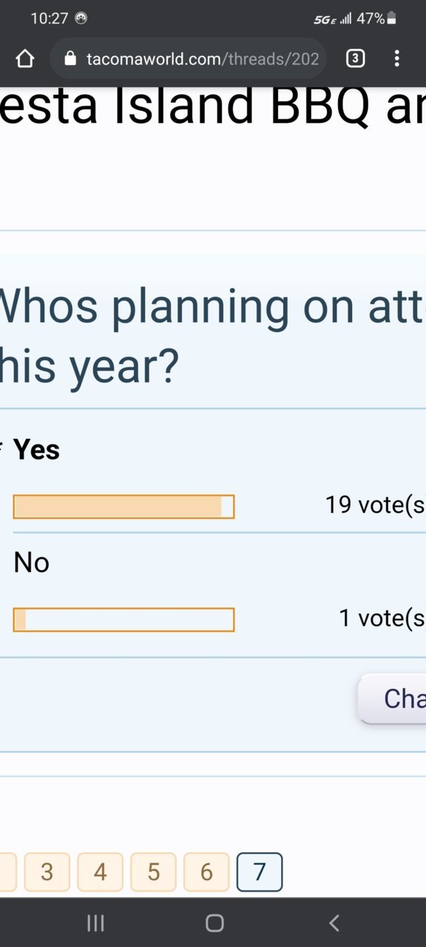Tap the Android back navigation arrow
The image size is (426, 947).
334,923
